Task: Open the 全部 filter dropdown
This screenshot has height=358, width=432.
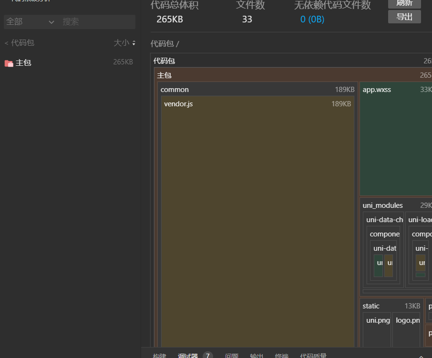Action: tap(30, 22)
